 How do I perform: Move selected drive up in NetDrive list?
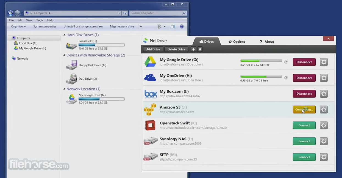[x=193, y=49]
